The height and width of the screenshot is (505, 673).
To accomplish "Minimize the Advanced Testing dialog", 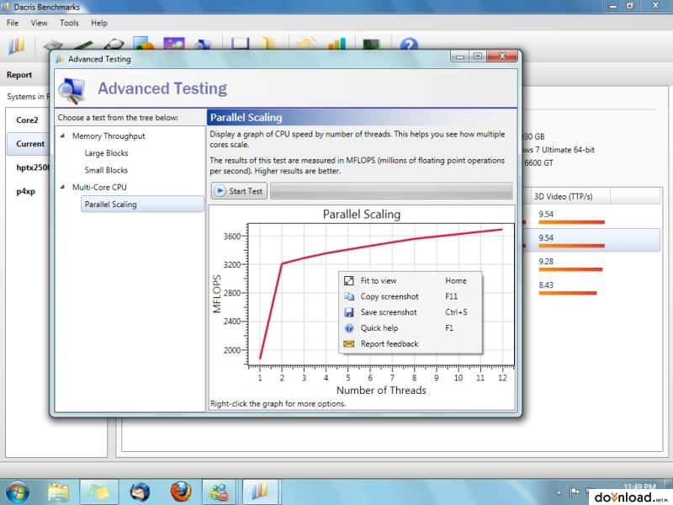I will 459,56.
